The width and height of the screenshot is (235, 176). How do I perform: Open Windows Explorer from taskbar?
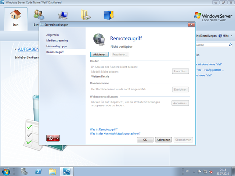pos(53,172)
